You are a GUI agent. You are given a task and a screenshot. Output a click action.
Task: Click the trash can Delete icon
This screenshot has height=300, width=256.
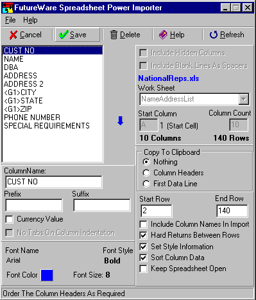tap(114, 35)
